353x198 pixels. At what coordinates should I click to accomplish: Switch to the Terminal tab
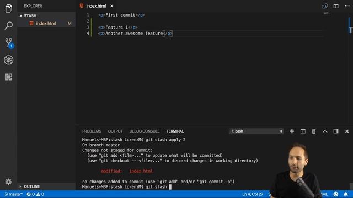point(175,131)
